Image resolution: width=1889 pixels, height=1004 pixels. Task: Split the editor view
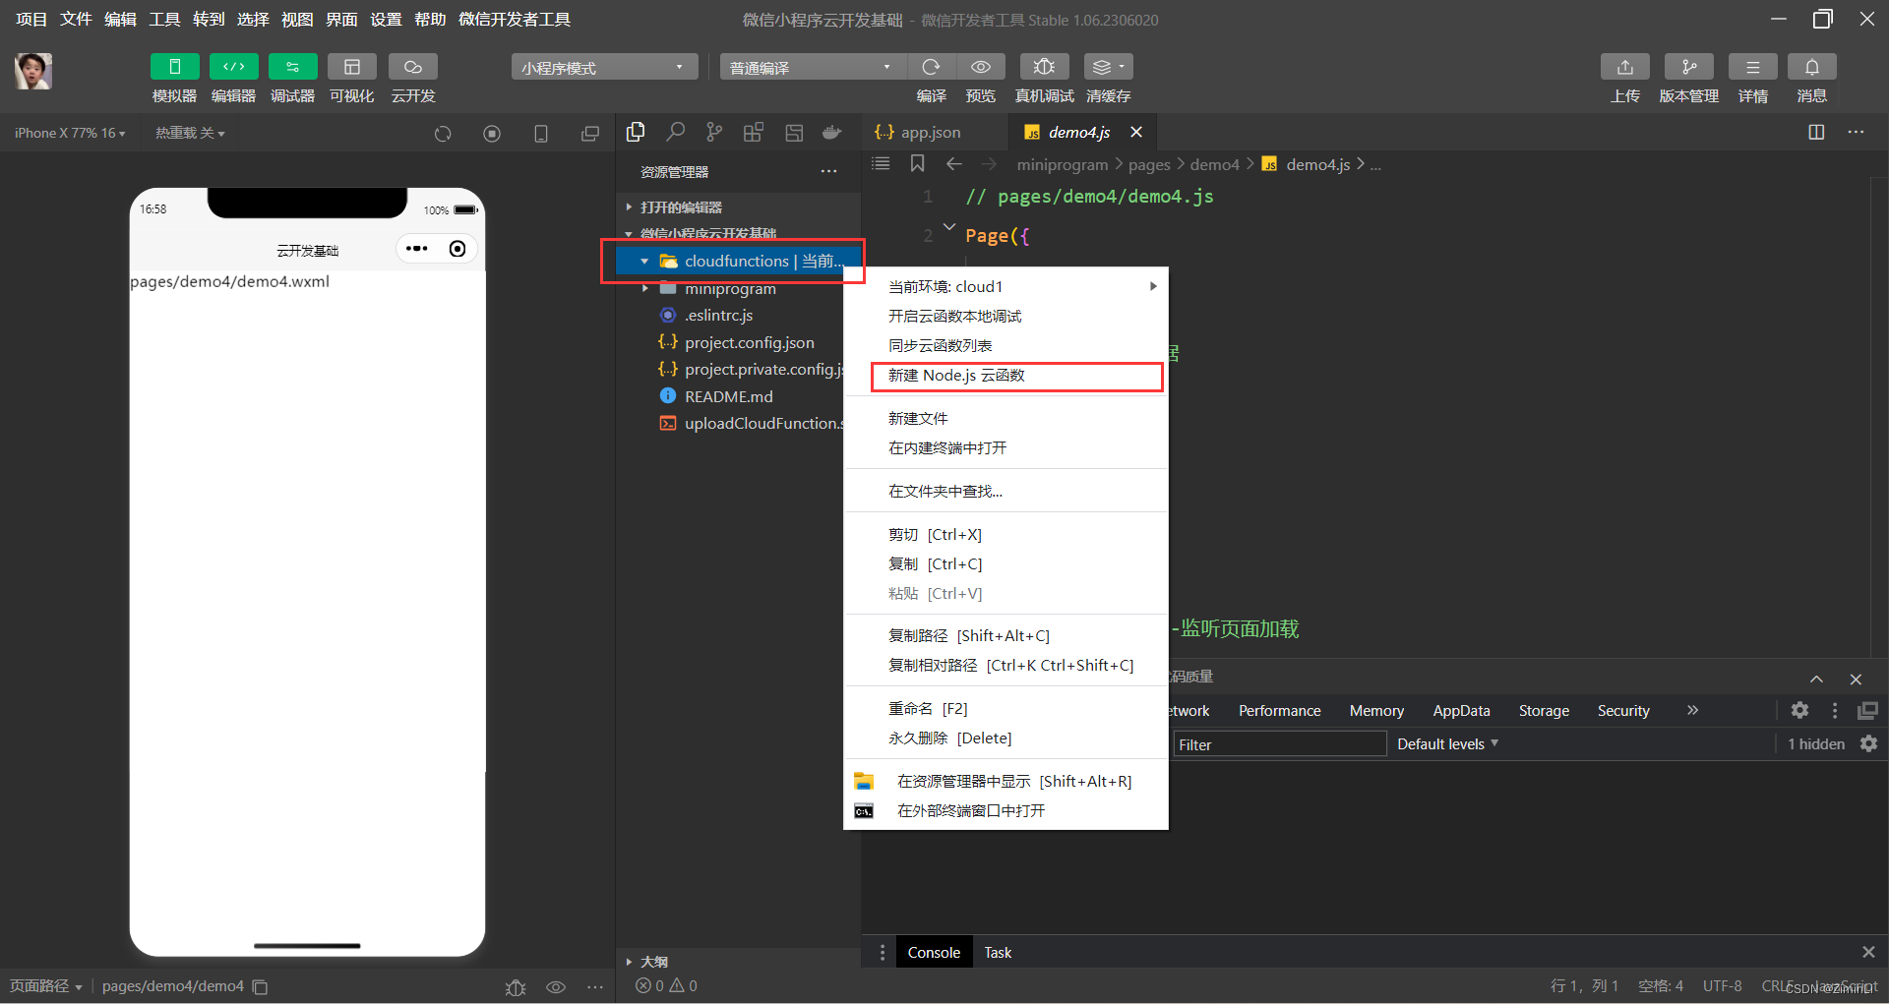point(1816,132)
